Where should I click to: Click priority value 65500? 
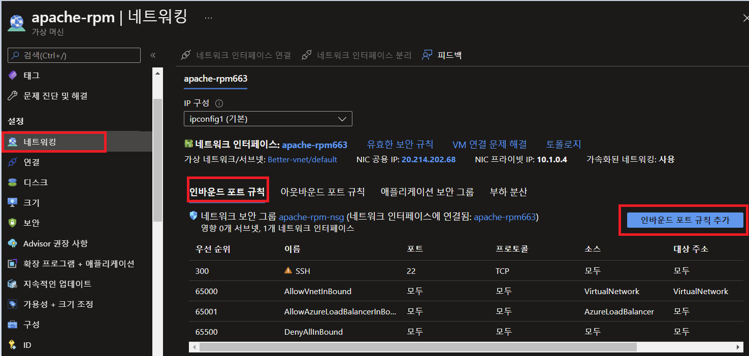(x=207, y=332)
